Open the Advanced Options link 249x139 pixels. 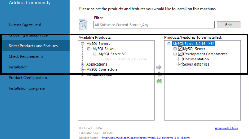point(227,128)
